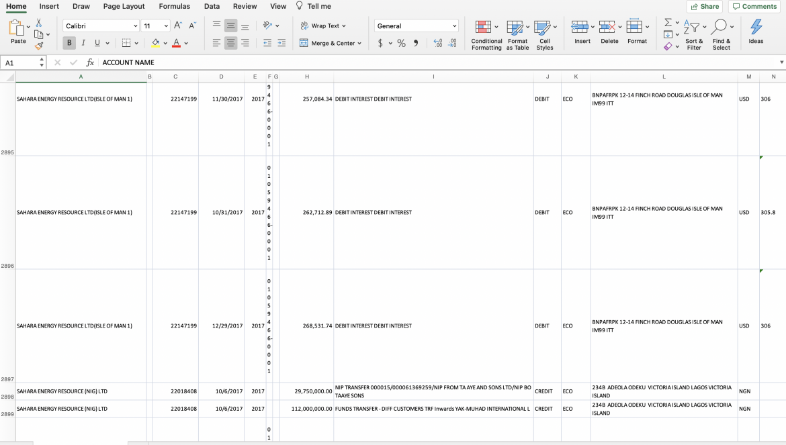Toggle Underline formatting

pos(97,43)
